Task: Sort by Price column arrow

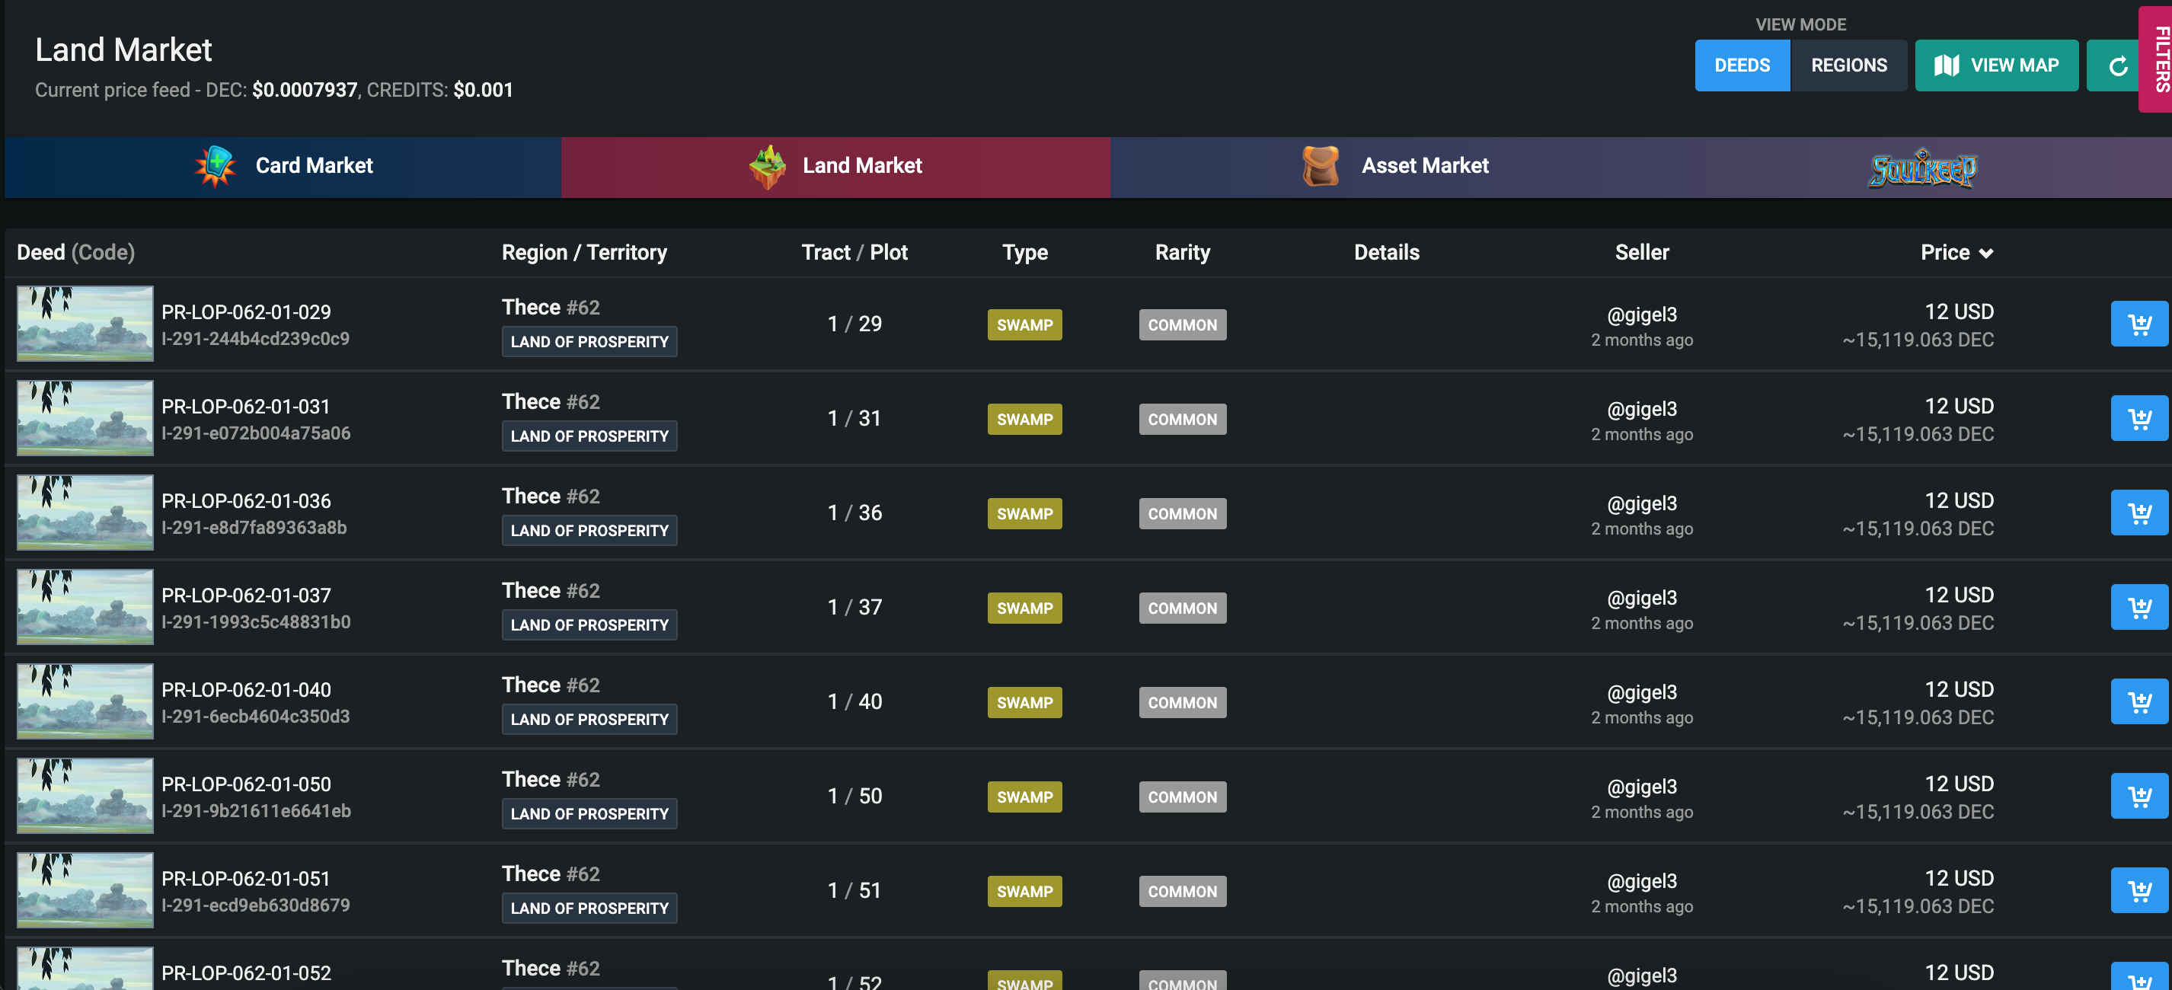Action: pos(1985,253)
